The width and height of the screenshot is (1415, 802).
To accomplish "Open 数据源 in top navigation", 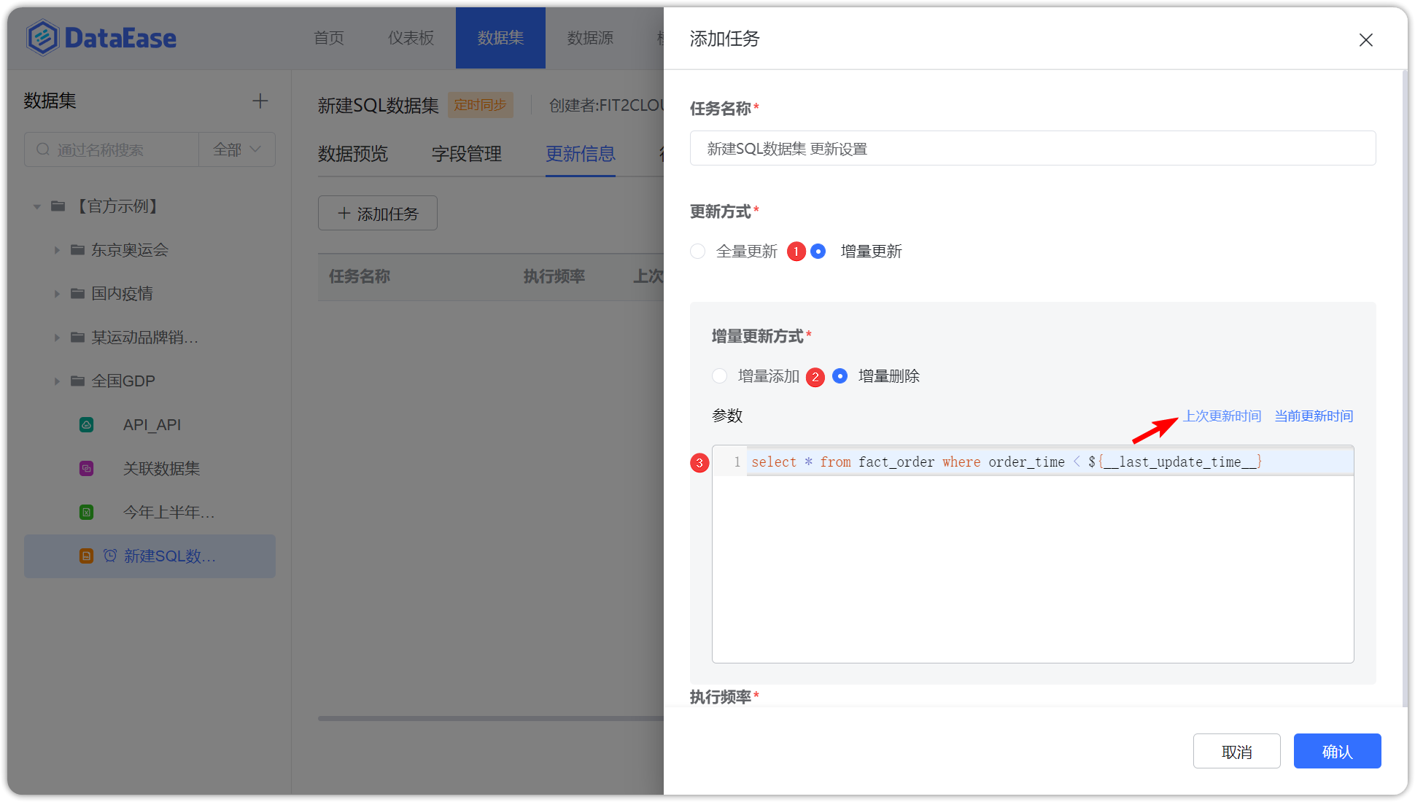I will coord(590,38).
